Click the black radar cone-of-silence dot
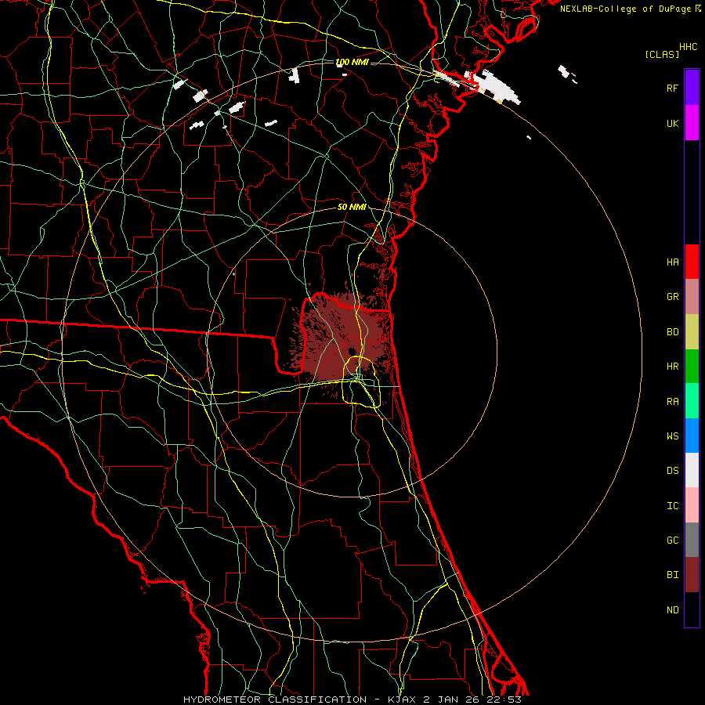705x705 pixels. [352, 352]
